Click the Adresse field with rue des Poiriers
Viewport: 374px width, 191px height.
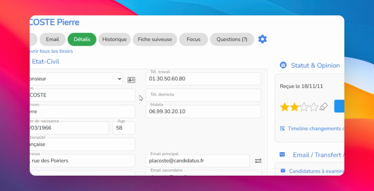click(x=82, y=161)
